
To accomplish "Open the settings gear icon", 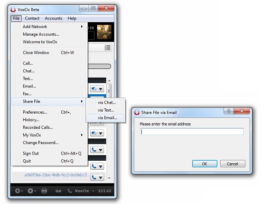I will click(x=30, y=191).
